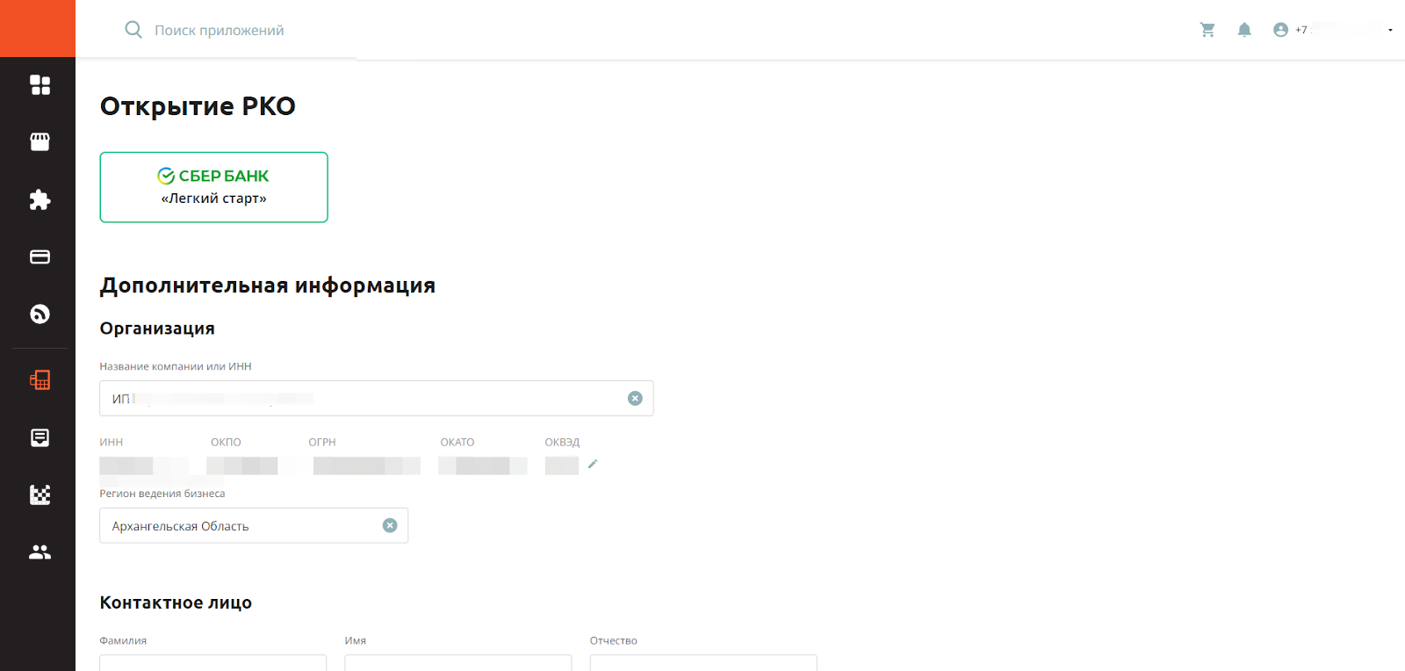Open the payment card icon in sidebar
The image size is (1405, 671).
[x=40, y=256]
